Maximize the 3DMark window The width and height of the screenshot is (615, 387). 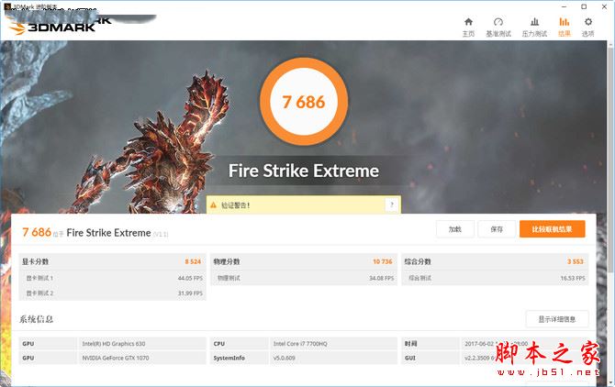[584, 6]
